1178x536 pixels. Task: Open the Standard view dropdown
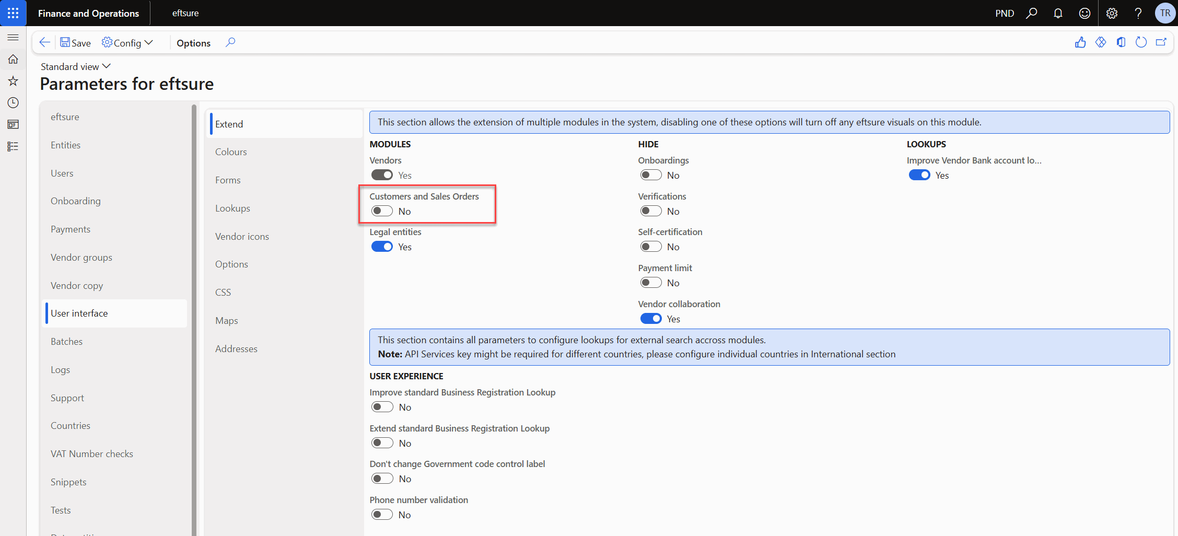tap(76, 66)
